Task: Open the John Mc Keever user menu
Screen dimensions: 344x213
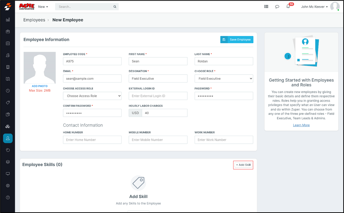Action: pyautogui.click(x=314, y=7)
